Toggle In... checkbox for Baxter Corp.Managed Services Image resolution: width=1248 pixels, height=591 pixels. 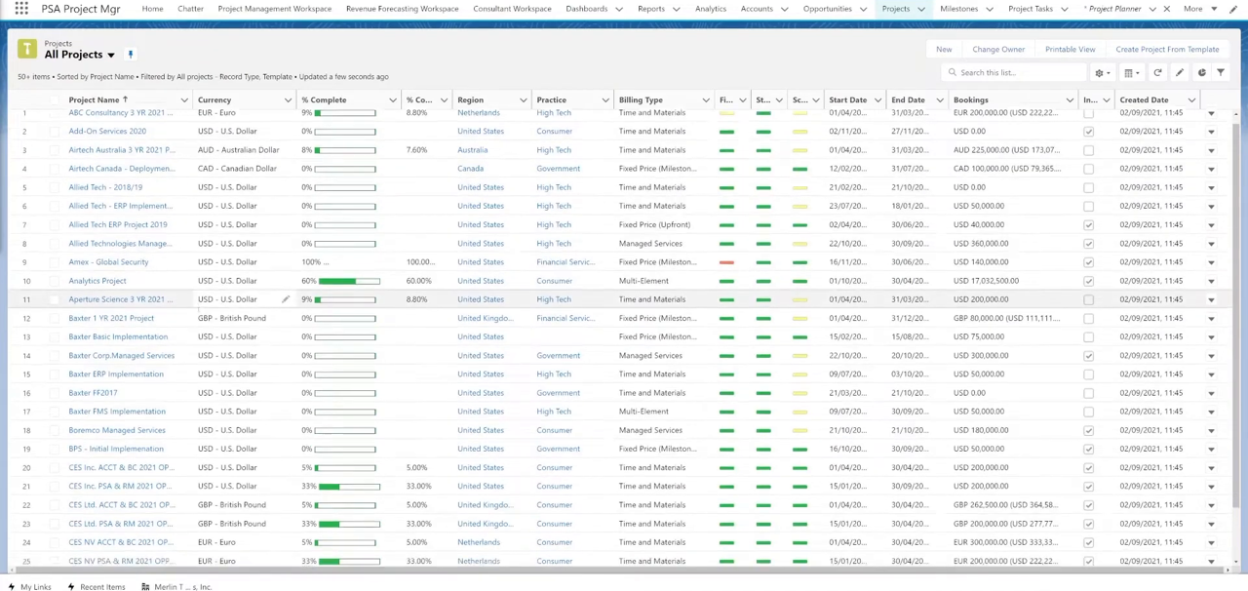(x=1088, y=356)
